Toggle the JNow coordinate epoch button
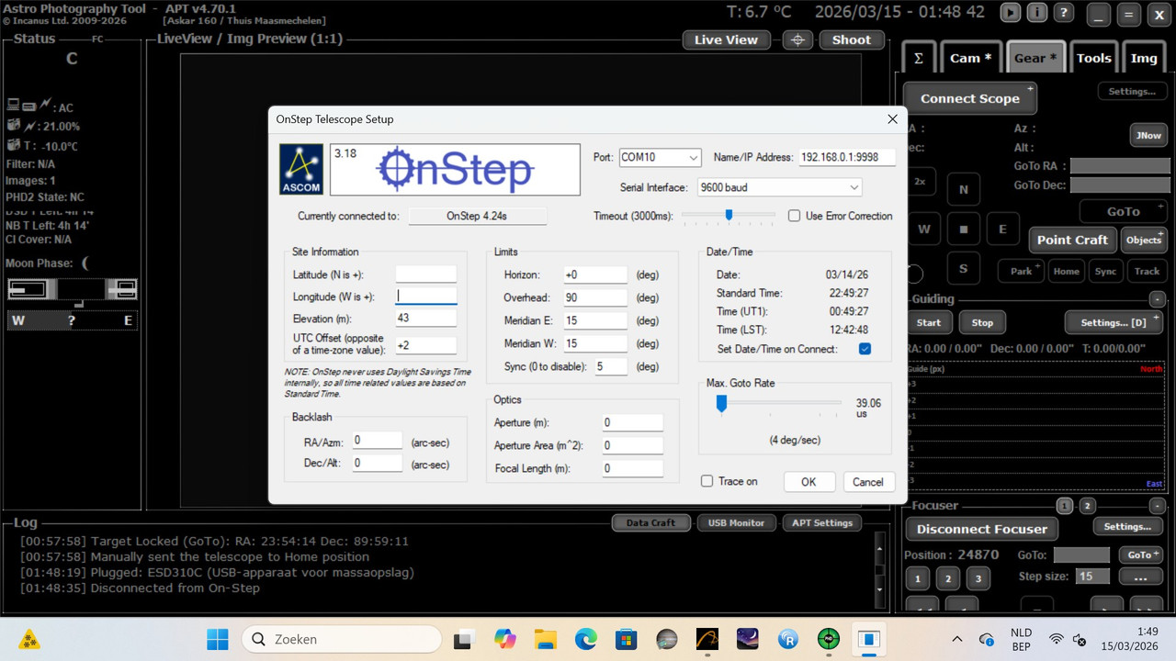This screenshot has width=1176, height=661. 1148,135
